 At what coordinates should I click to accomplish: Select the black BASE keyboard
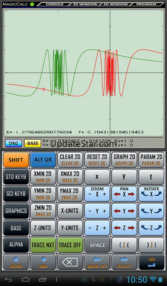coord(16,228)
